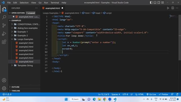Image resolution: width=181 pixels, height=102 pixels.
Task: Open the Extensions view
Action: point(4,42)
